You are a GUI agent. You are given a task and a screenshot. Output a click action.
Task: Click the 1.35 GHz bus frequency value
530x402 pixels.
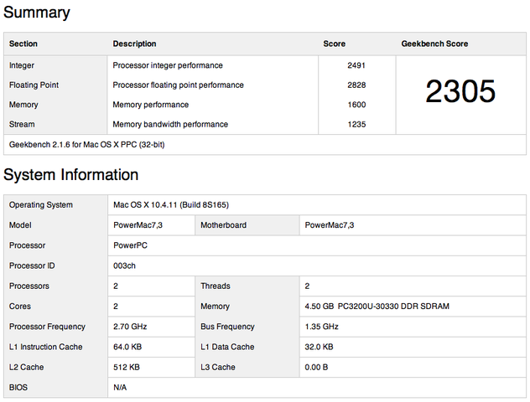point(321,327)
